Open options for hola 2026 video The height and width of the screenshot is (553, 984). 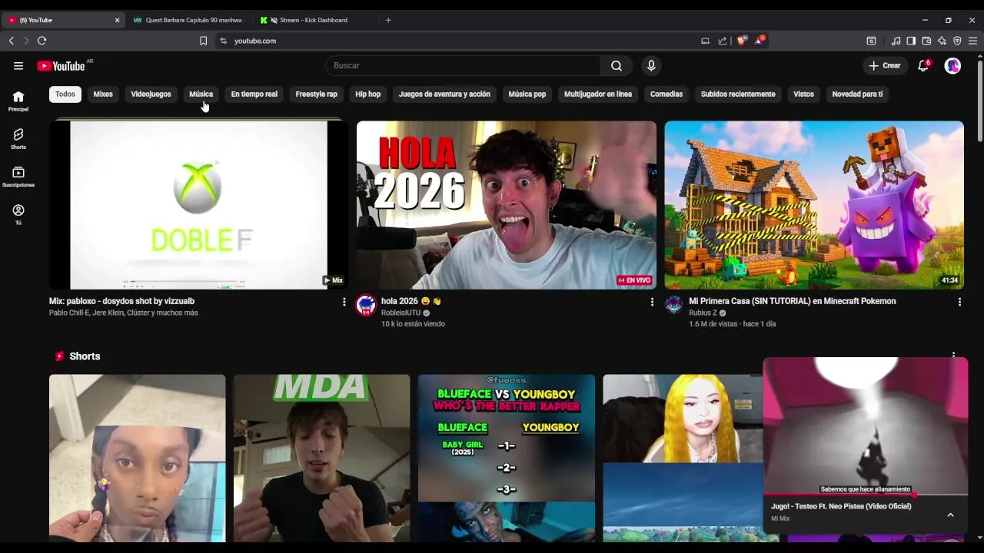click(652, 302)
